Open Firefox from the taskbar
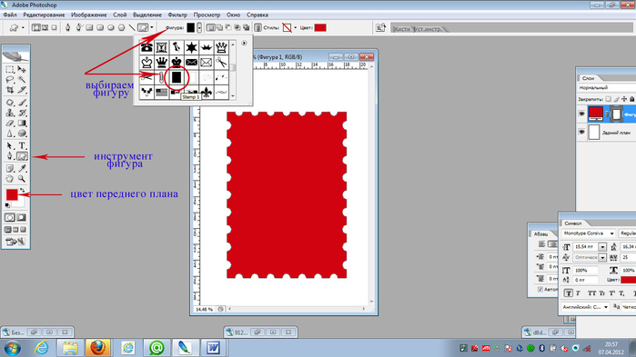Image resolution: width=636 pixels, height=357 pixels. point(98,347)
